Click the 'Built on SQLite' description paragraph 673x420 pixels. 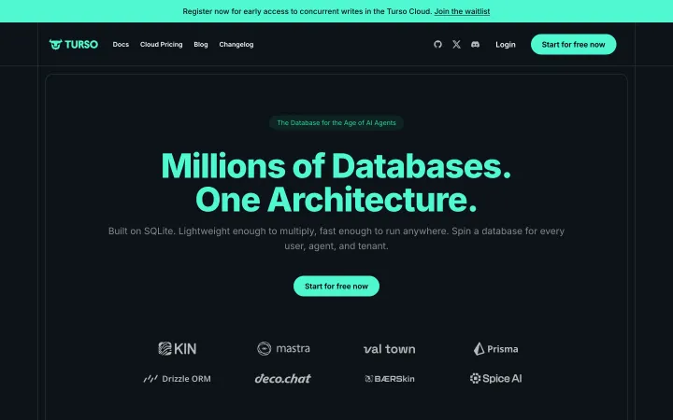point(336,238)
